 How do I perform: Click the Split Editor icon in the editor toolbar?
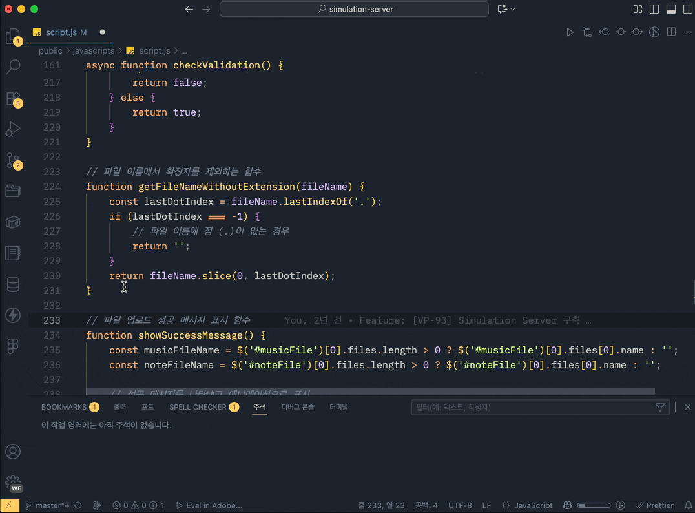[670, 32]
